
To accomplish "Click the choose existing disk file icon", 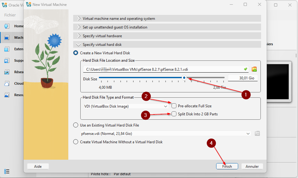I will (257, 134).
